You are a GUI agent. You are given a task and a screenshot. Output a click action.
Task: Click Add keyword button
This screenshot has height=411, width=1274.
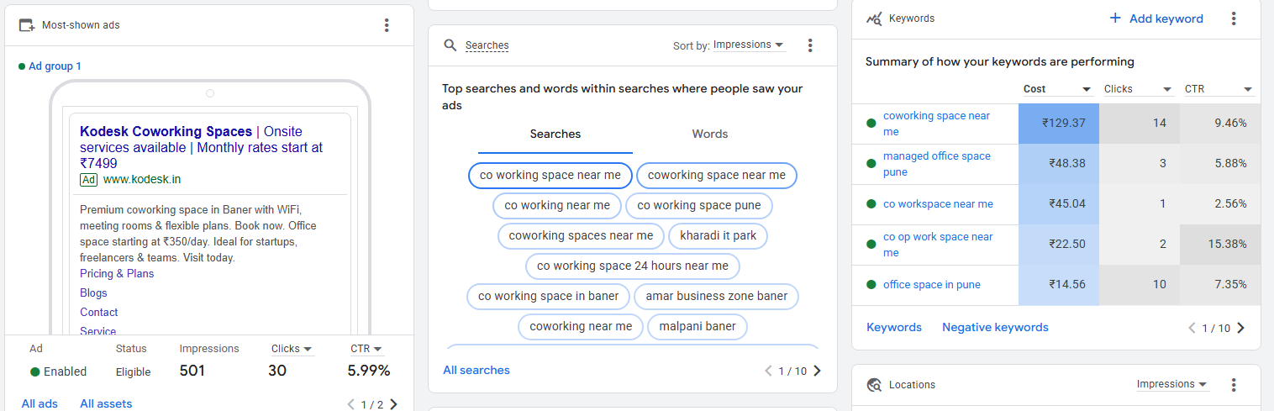click(1156, 18)
